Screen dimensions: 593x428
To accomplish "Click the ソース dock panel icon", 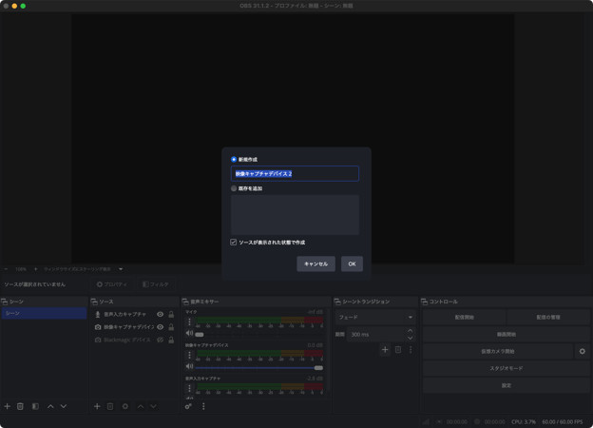I will (94, 302).
